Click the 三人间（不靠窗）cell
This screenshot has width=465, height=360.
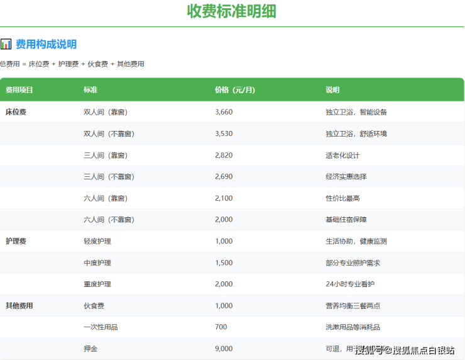pos(109,177)
